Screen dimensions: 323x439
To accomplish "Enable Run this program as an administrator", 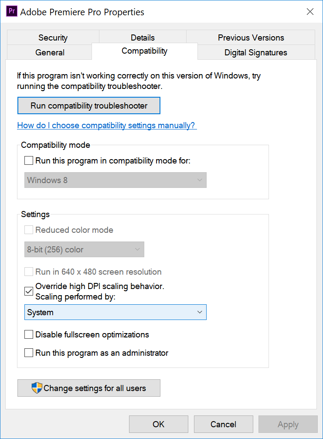I will pyautogui.click(x=29, y=353).
